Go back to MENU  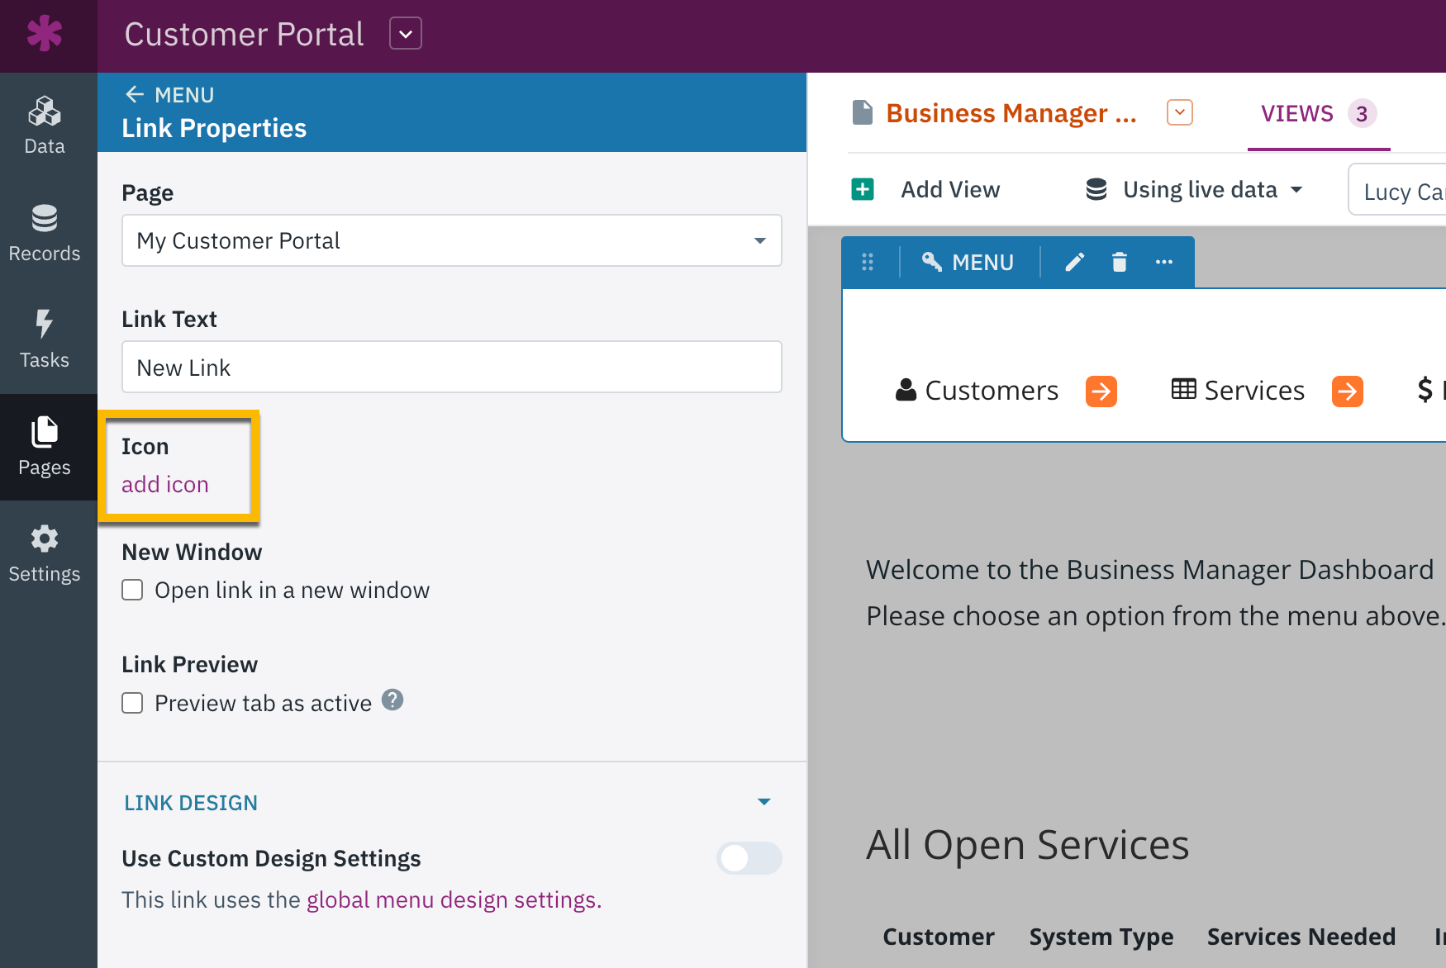(x=170, y=95)
